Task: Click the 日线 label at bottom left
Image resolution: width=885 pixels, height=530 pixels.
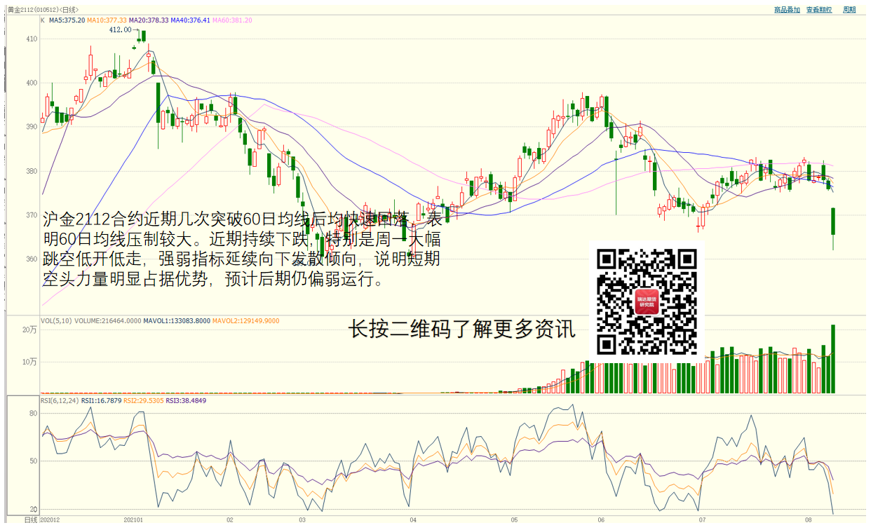Action: click(x=31, y=519)
